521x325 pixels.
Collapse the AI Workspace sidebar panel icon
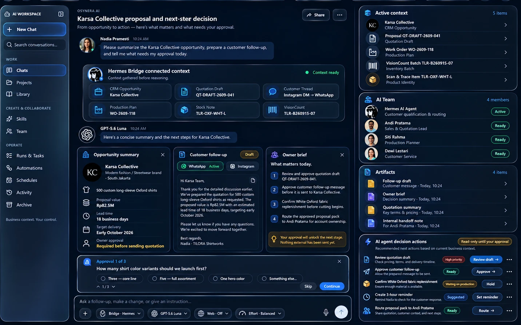61,14
